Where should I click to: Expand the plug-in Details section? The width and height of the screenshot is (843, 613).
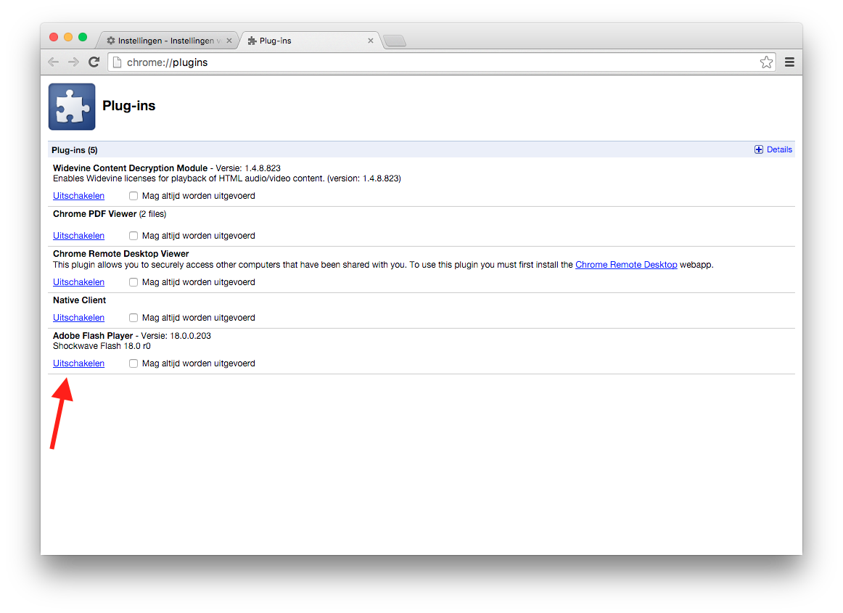pos(773,149)
